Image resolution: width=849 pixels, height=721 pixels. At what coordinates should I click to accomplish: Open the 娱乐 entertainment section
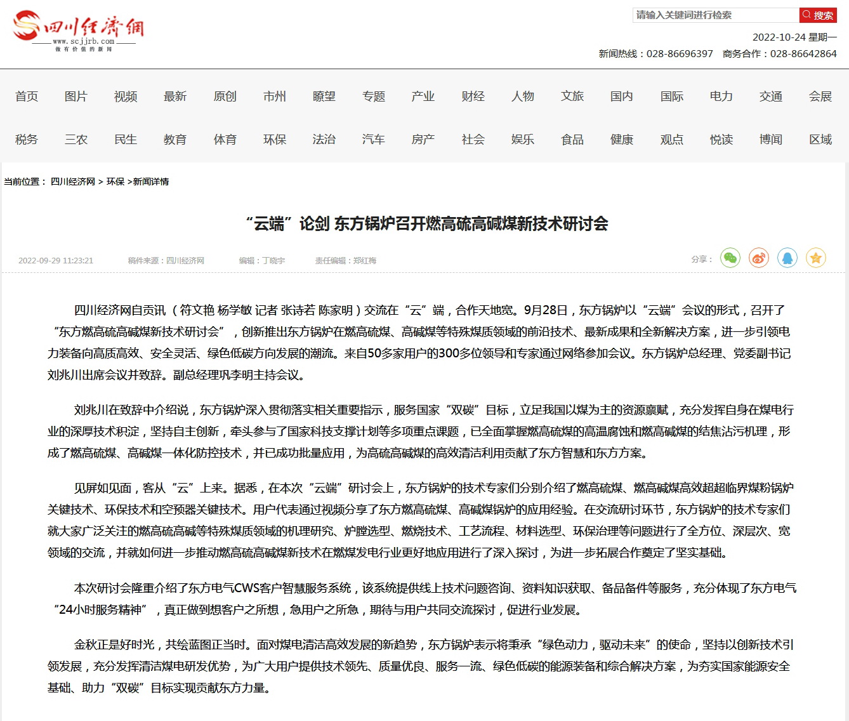[x=523, y=140]
